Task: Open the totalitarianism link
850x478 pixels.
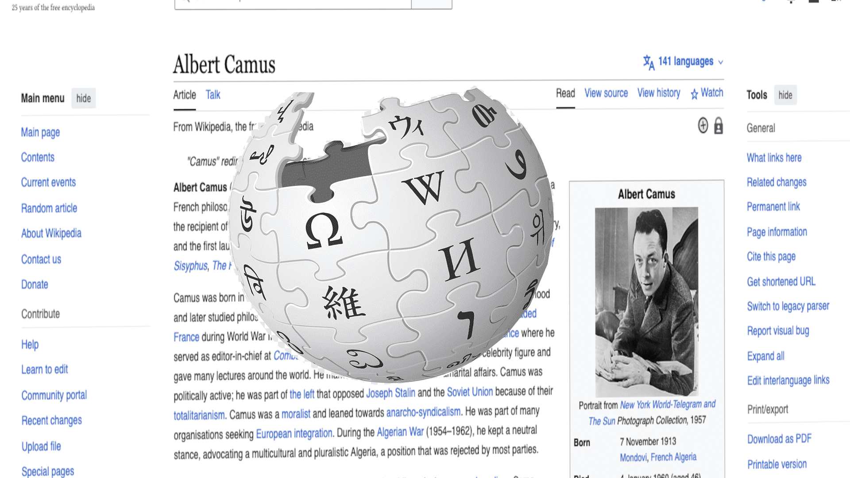Action: click(199, 415)
